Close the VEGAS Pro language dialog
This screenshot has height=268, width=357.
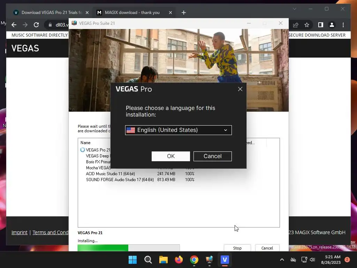(x=240, y=89)
